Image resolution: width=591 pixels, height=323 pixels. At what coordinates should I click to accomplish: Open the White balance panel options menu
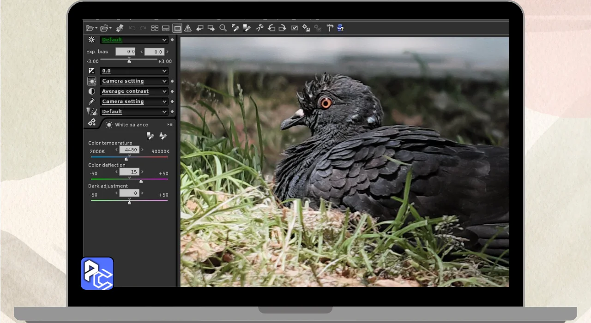[x=170, y=125]
